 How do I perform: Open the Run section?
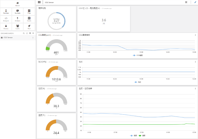[x=29, y=27]
